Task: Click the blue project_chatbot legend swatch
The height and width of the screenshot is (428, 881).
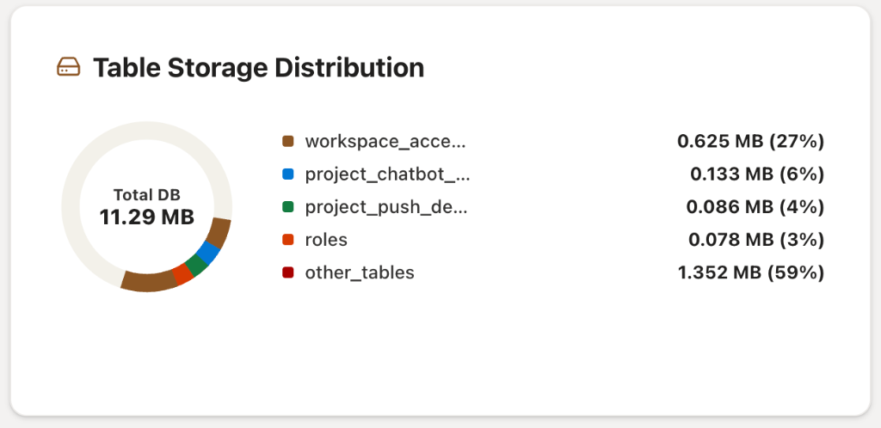Action: [x=287, y=174]
